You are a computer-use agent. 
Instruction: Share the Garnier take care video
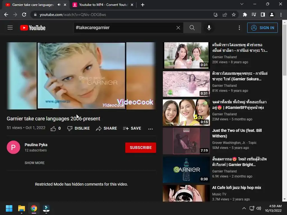click(x=106, y=128)
